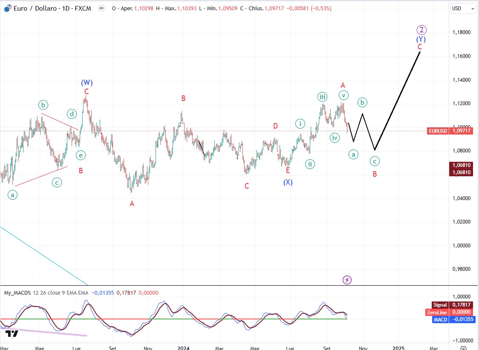Click the 0,98000 price axis level
The width and height of the screenshot is (479, 350).
(x=461, y=269)
